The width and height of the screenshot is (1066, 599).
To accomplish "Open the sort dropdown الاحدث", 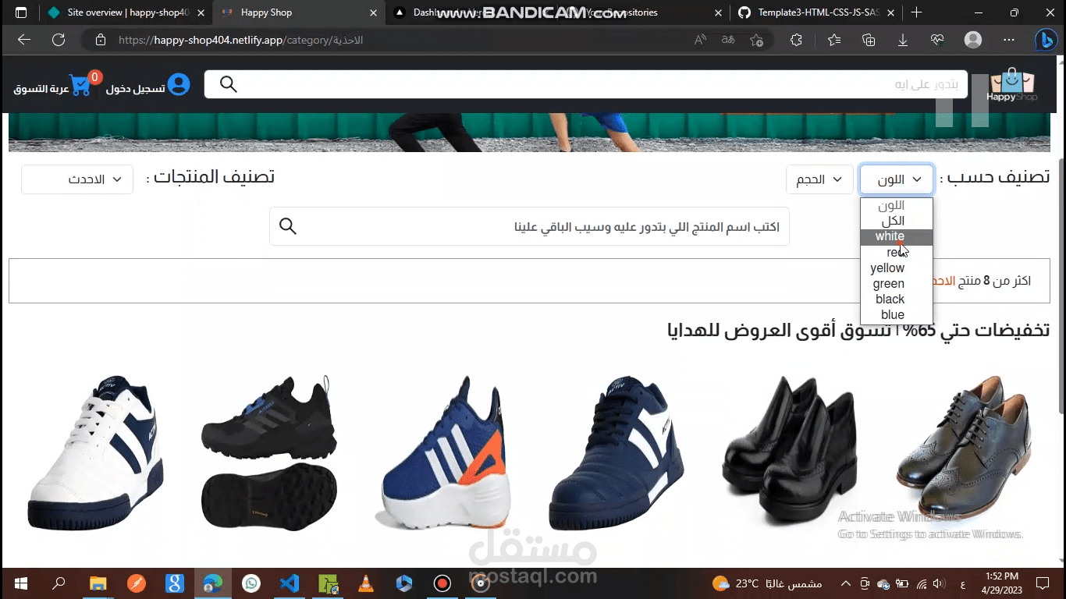I will point(77,179).
